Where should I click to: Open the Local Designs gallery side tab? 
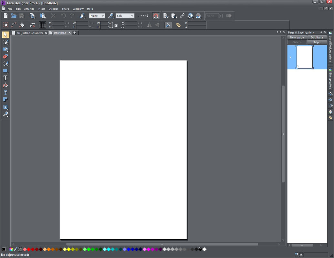tap(330, 47)
